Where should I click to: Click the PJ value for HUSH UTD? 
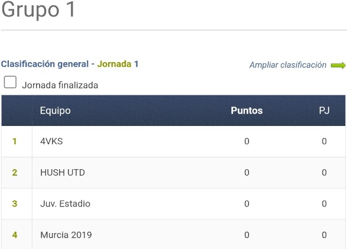pos(324,173)
